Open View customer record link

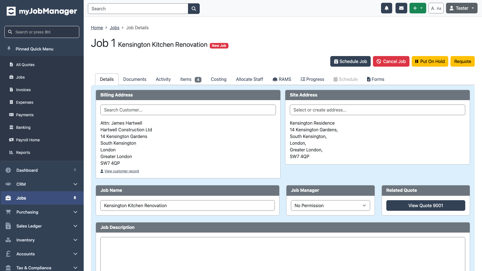(x=122, y=171)
